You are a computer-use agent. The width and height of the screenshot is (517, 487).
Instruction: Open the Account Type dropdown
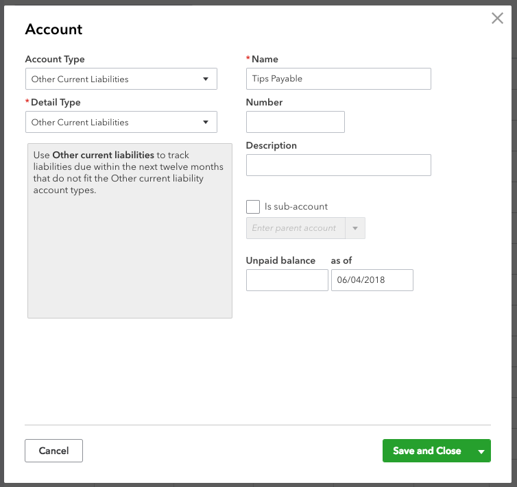(x=121, y=79)
